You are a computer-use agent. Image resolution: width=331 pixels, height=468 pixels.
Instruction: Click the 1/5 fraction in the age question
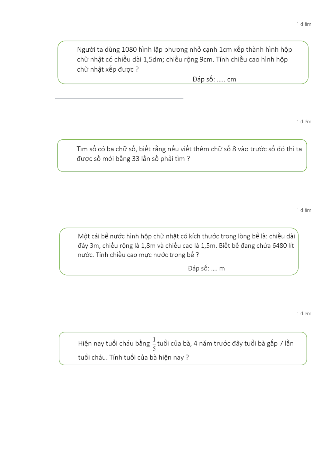click(154, 344)
